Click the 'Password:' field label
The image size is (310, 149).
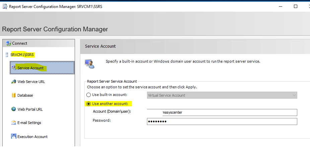[102, 120]
